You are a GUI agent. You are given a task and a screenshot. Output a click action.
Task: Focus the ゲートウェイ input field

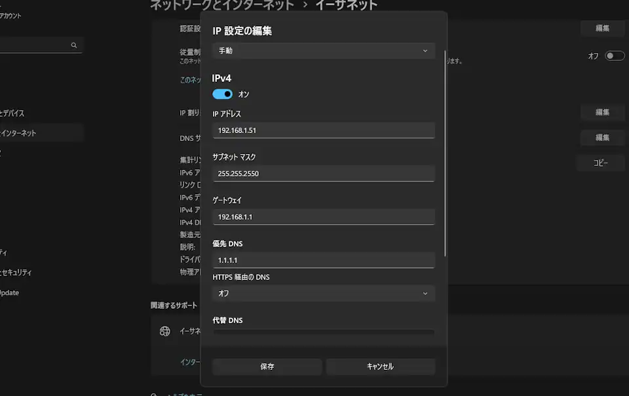pos(324,216)
